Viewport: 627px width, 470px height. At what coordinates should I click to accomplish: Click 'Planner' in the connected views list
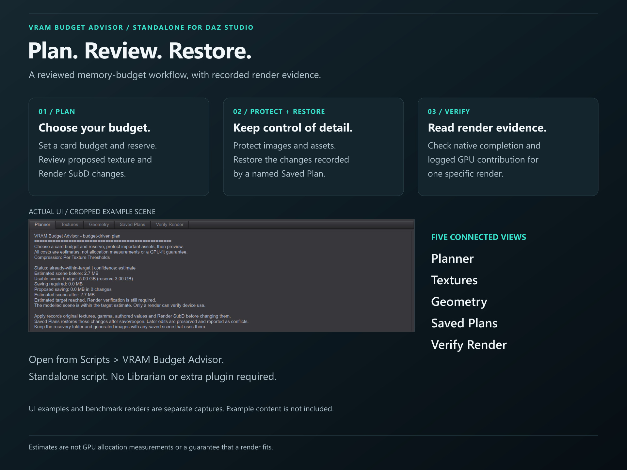coord(452,259)
